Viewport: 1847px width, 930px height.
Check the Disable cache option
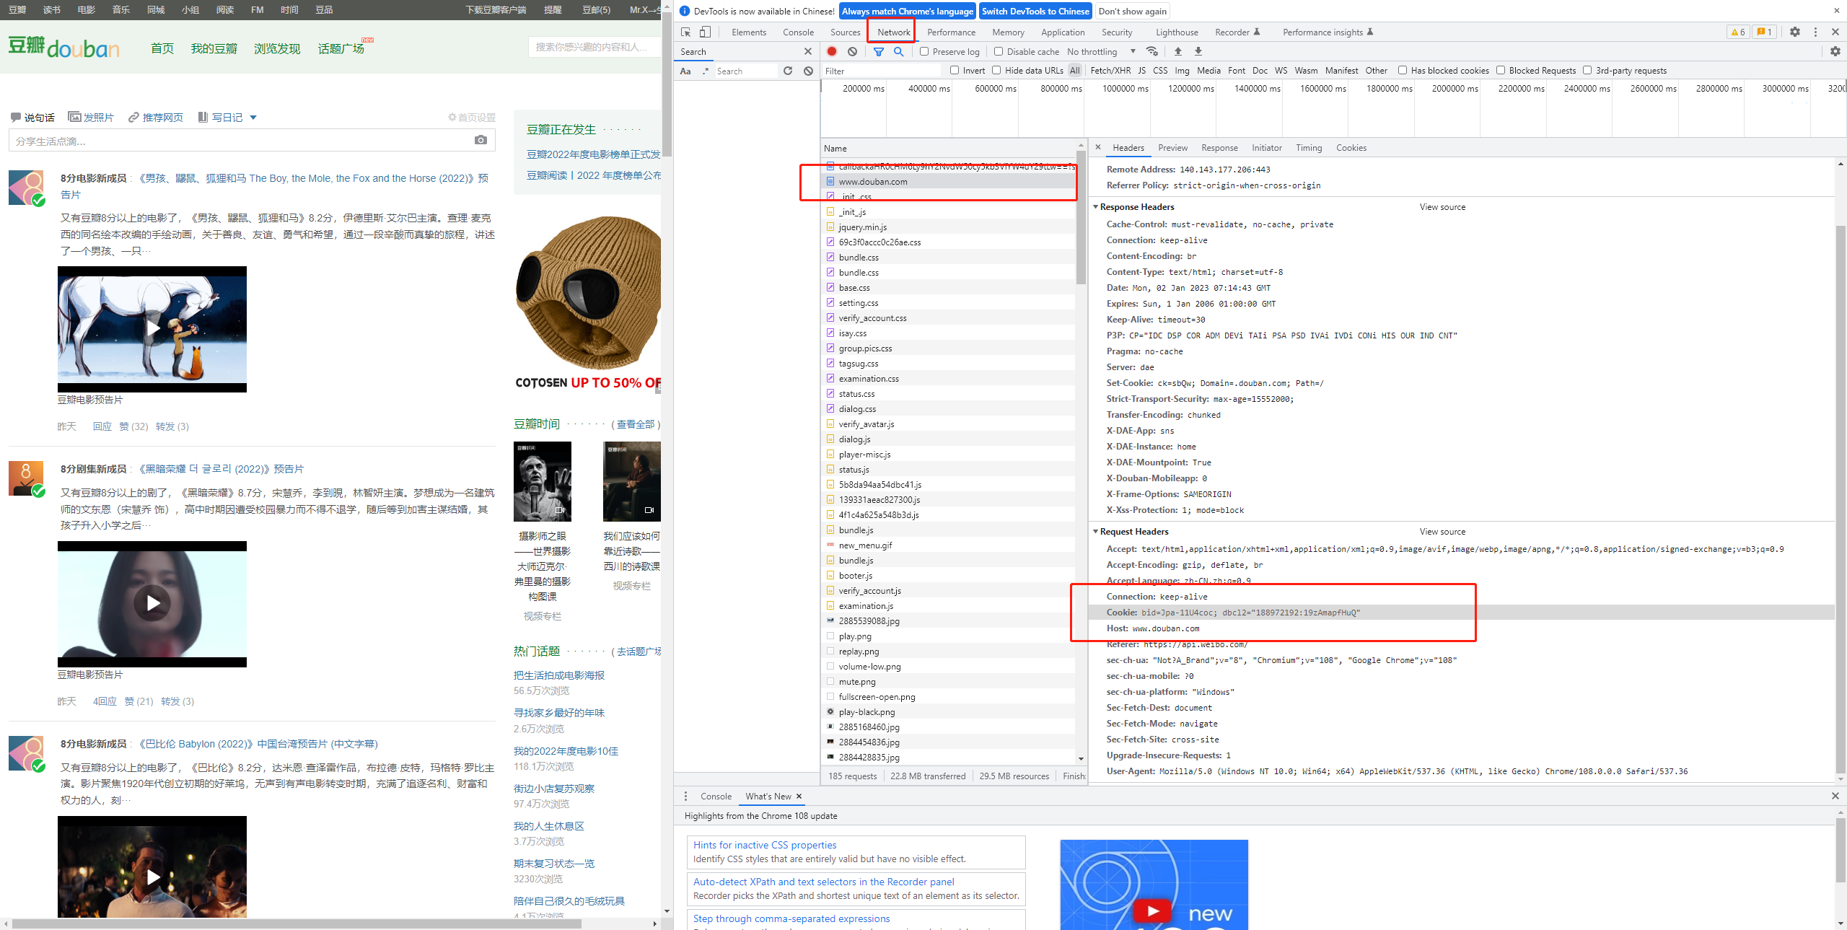999,51
